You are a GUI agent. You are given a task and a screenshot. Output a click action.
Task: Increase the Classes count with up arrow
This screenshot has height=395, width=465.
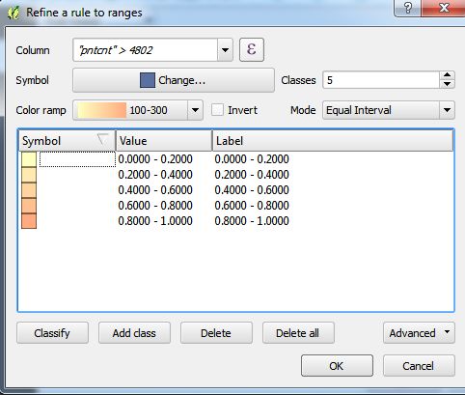pyautogui.click(x=447, y=75)
